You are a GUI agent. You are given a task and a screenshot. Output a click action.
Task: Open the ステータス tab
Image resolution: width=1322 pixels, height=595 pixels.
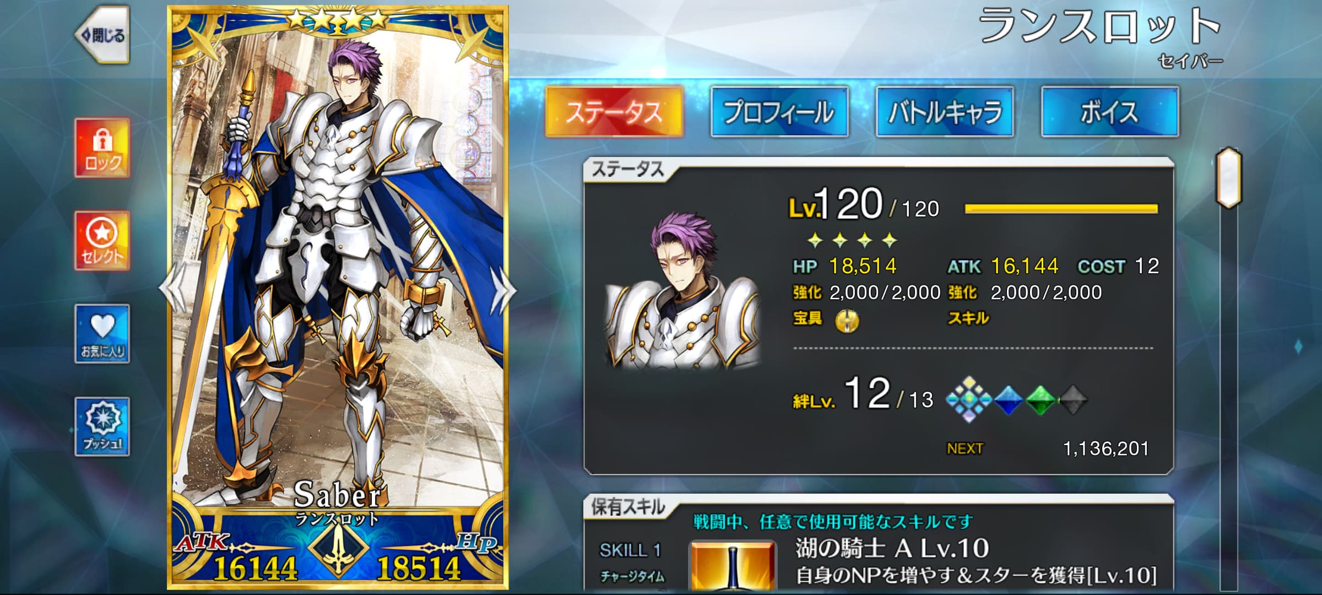(614, 112)
